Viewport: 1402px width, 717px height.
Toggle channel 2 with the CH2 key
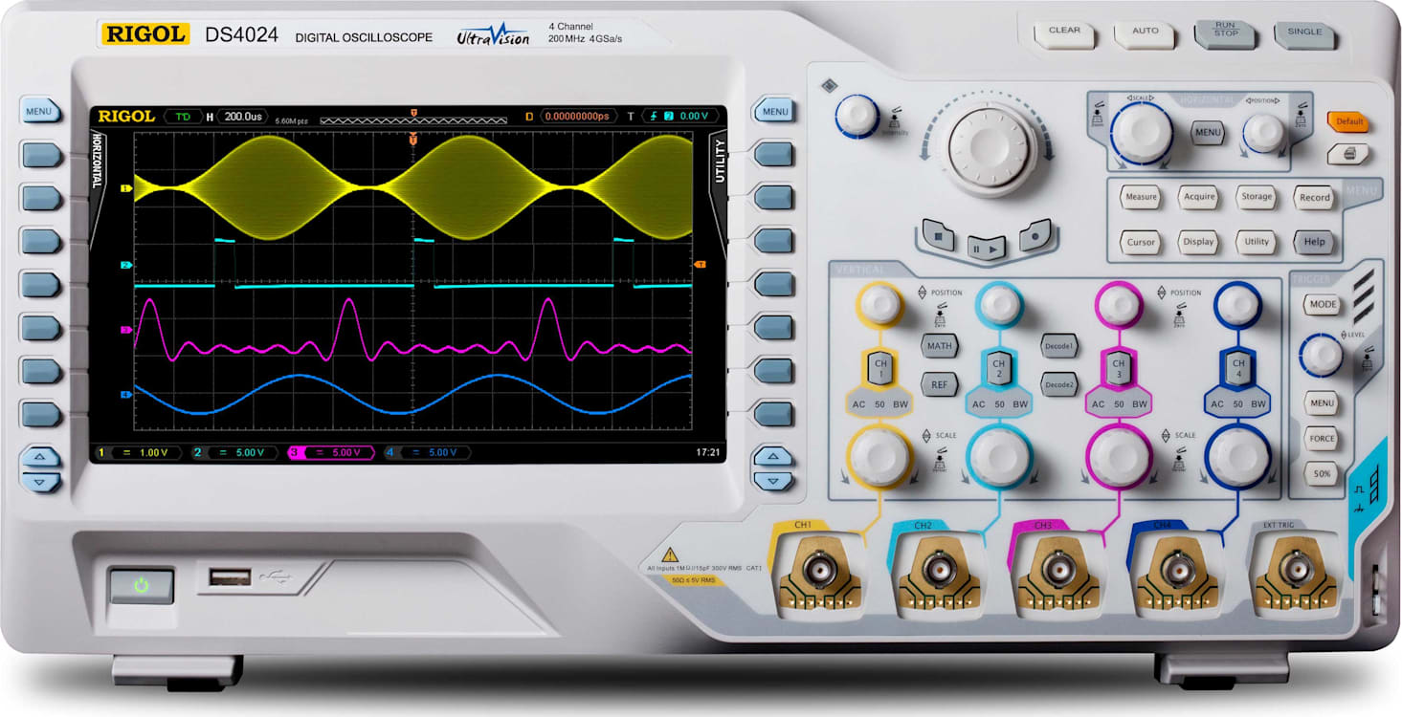pos(998,365)
